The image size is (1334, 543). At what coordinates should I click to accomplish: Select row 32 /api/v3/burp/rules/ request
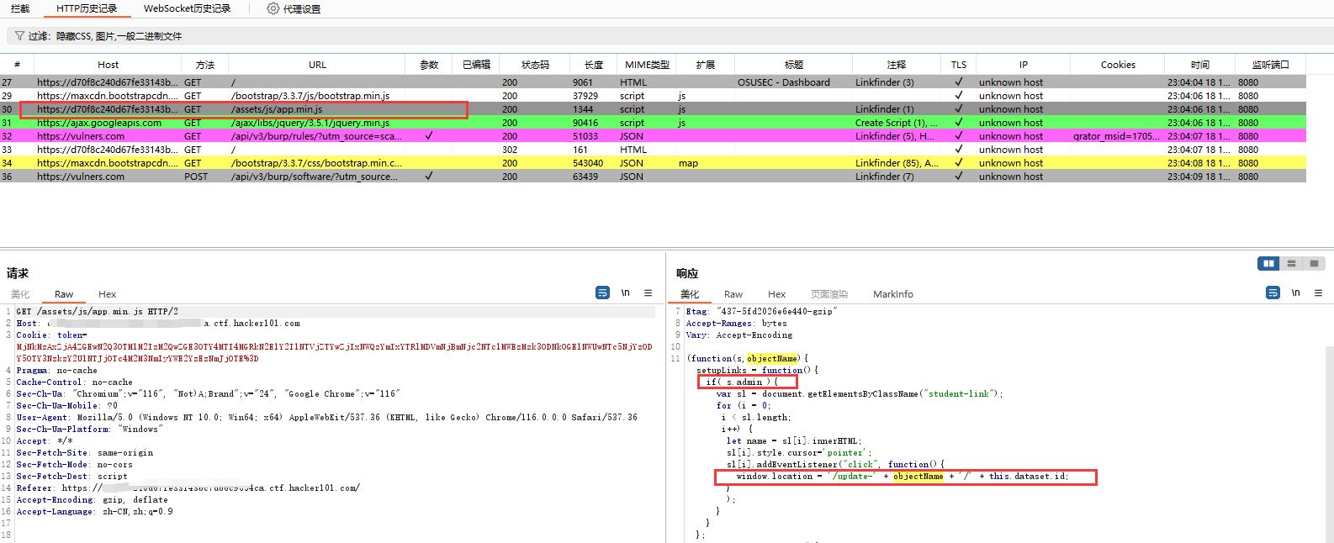coord(653,136)
